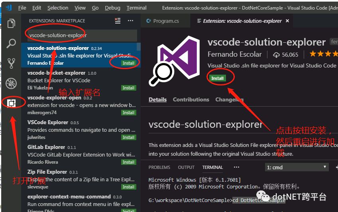Image resolution: width=338 pixels, height=212 pixels.
Task: Open the View menu
Action: 80,8
